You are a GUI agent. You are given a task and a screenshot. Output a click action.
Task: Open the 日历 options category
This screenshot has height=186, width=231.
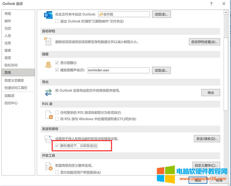pos(8,28)
